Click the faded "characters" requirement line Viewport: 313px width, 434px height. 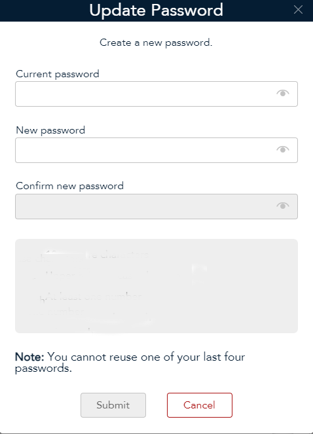[84, 255]
